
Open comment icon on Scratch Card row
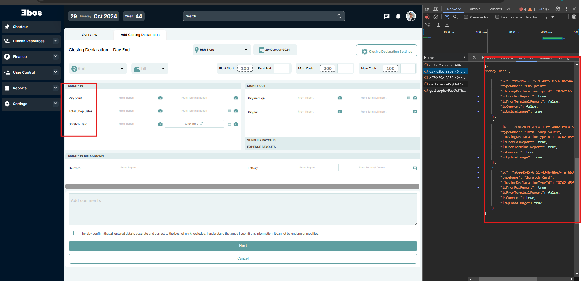pos(229,124)
